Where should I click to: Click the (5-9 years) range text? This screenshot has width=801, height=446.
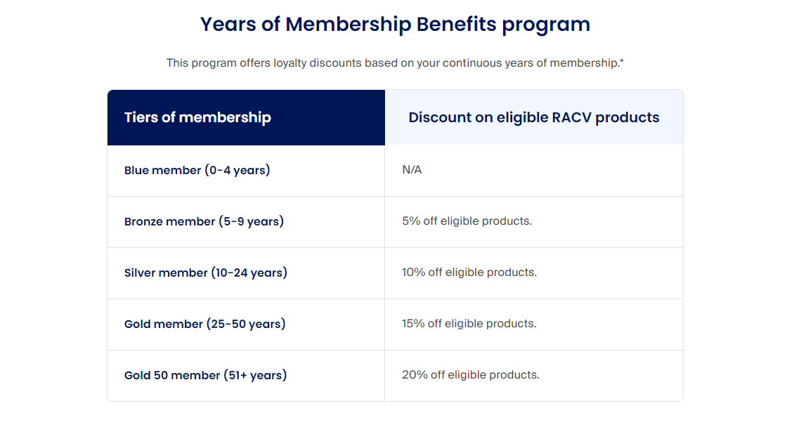tap(252, 221)
